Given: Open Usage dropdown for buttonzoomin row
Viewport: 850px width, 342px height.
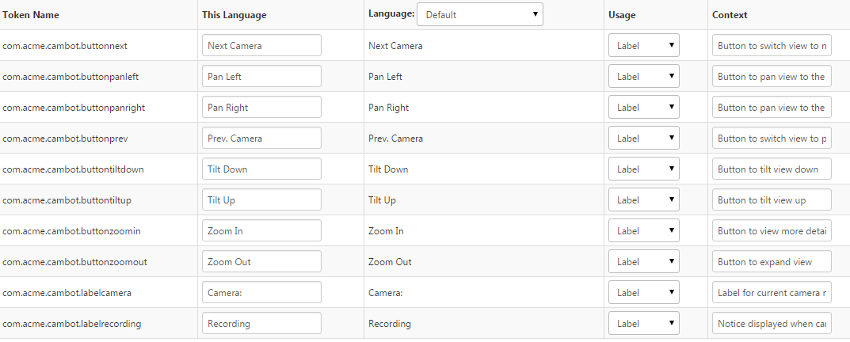Looking at the screenshot, I should tap(643, 230).
